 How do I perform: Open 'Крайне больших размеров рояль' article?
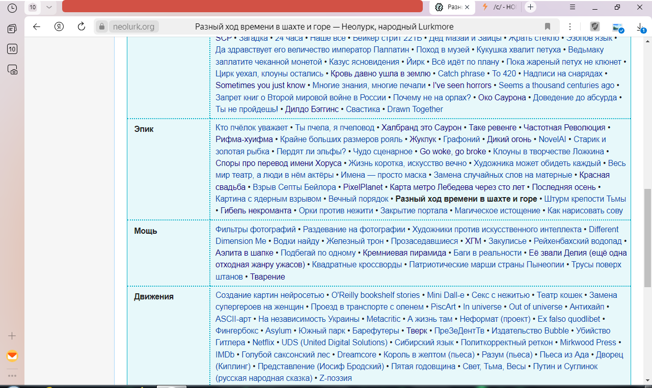341,139
